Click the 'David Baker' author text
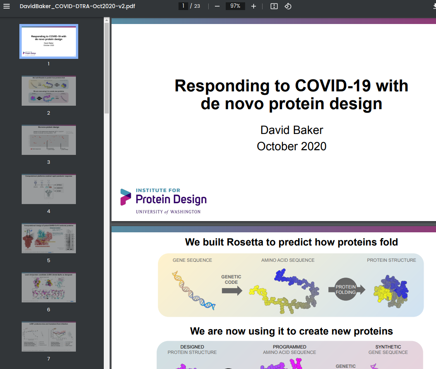Screen dimensions: 436x369 (292, 130)
